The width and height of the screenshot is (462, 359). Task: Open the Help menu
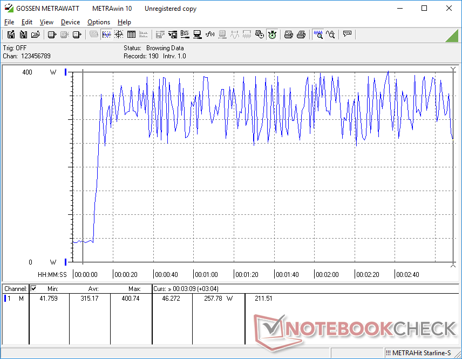point(124,22)
